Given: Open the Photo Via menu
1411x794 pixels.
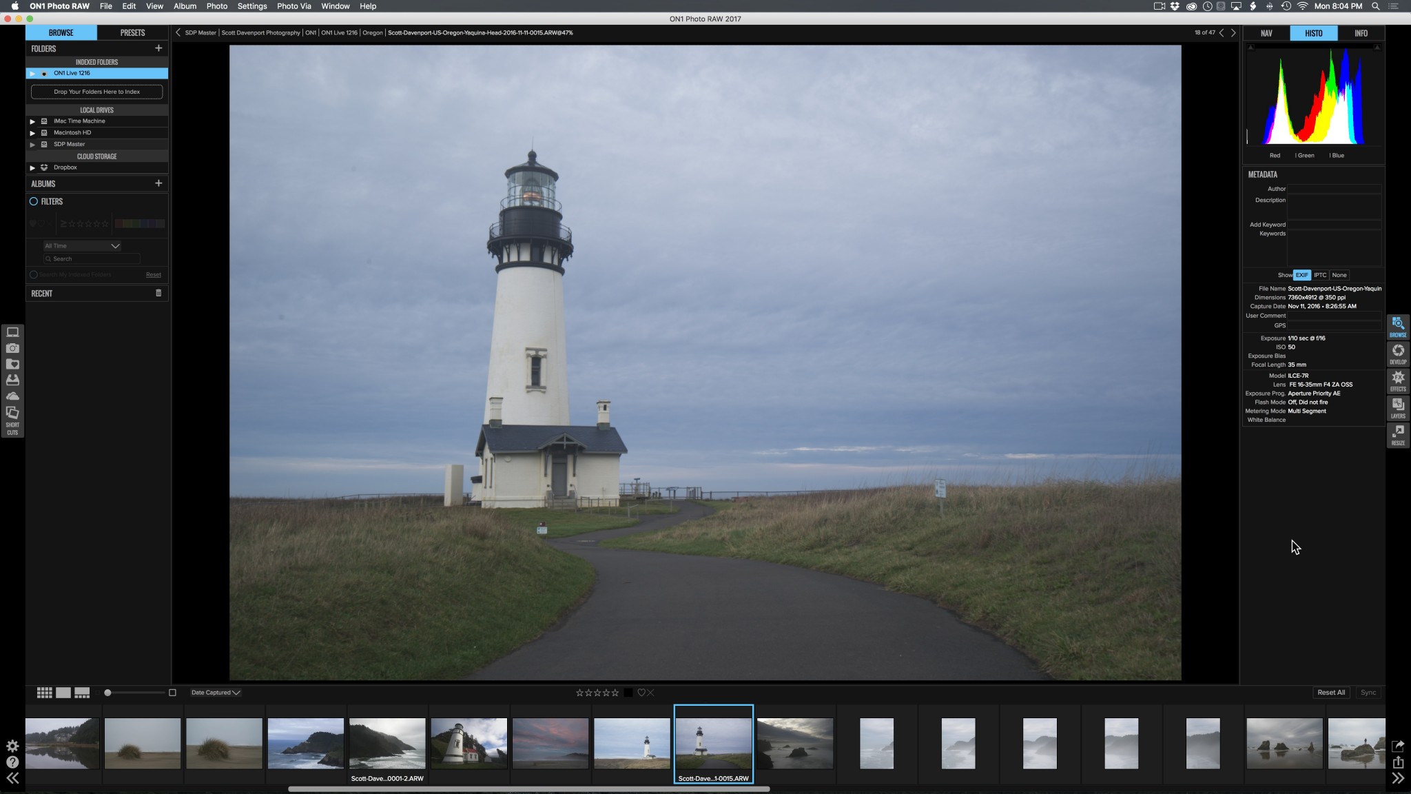Looking at the screenshot, I should click(293, 6).
